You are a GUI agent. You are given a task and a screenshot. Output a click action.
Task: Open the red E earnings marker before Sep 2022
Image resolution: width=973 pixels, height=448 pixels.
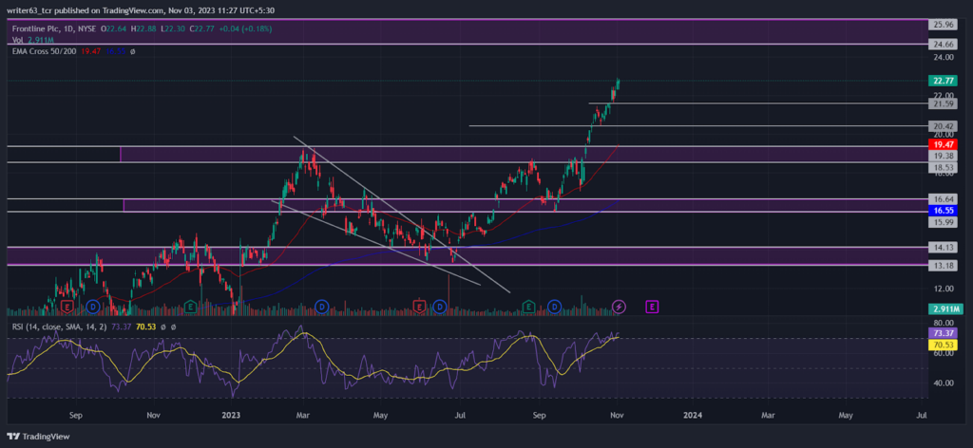[x=67, y=307]
